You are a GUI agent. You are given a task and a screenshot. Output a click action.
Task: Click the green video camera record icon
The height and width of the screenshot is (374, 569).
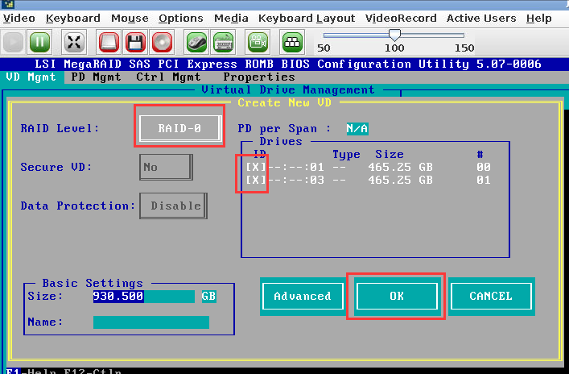tap(258, 42)
